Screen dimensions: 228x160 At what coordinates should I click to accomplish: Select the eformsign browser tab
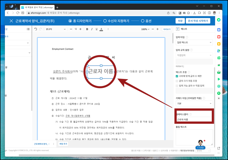37,7
